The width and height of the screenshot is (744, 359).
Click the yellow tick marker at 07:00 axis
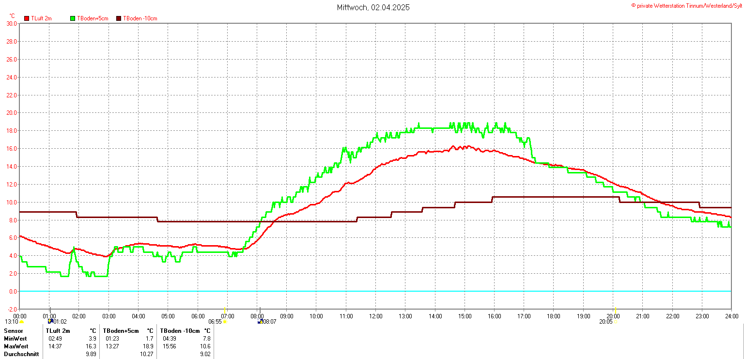coord(225,310)
